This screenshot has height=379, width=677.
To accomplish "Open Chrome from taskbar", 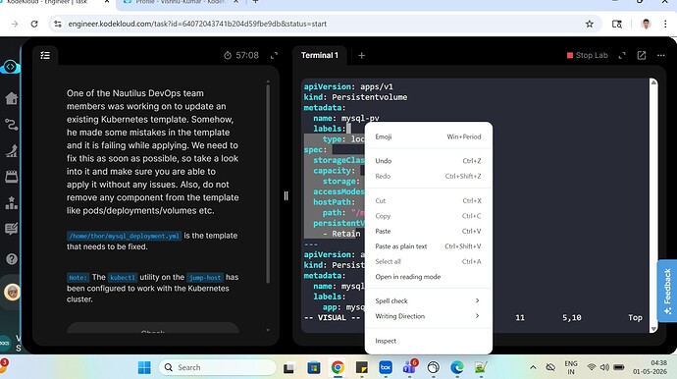I will click(x=338, y=368).
